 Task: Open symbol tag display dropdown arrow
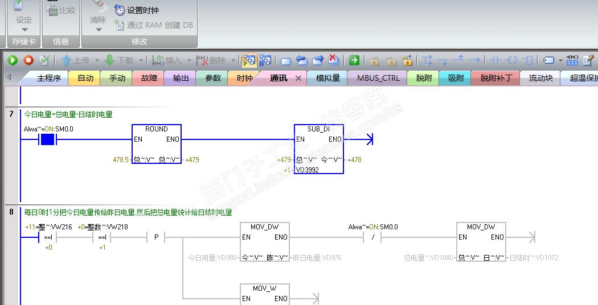(x=560, y=60)
